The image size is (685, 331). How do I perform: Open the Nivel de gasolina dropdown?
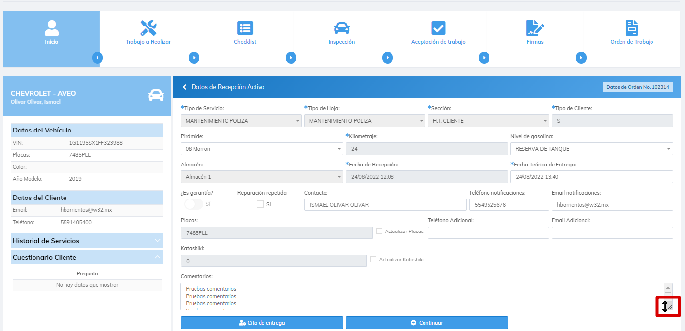[591, 149]
